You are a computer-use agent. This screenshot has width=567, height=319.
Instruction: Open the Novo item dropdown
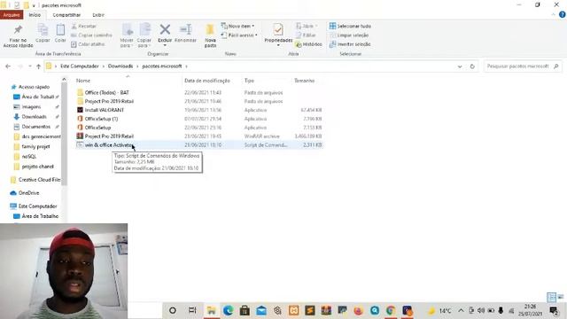[x=237, y=26]
